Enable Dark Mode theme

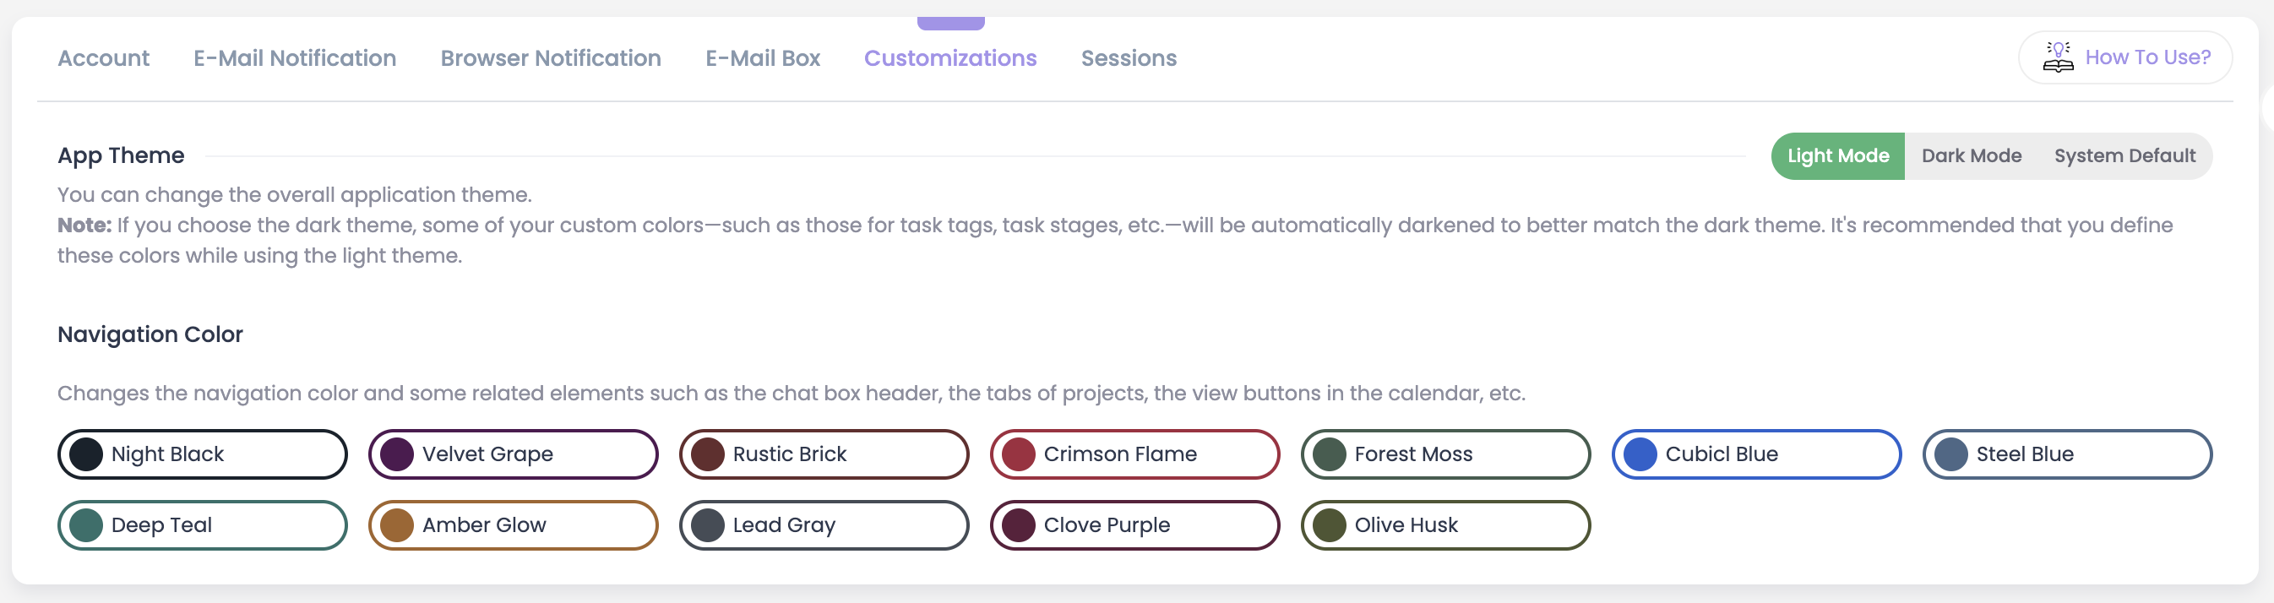pos(1972,156)
